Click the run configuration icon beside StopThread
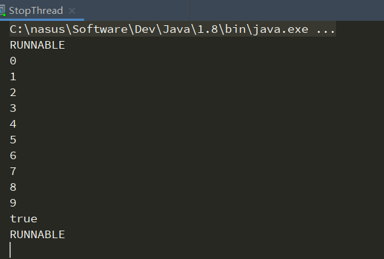 3,11
